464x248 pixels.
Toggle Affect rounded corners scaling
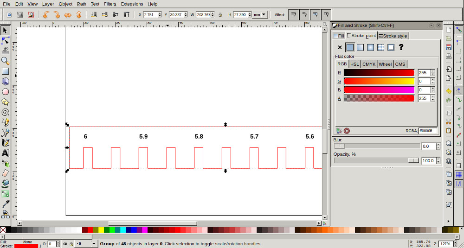tap(304, 14)
